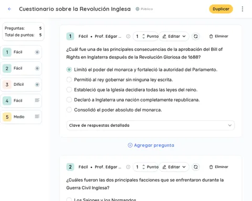Regenerate question 2 with refresh icon

(x=196, y=167)
